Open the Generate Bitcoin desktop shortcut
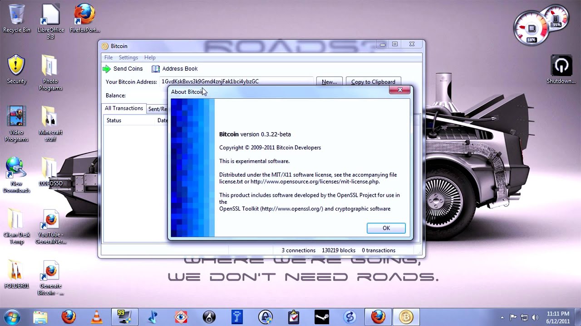 click(50, 277)
